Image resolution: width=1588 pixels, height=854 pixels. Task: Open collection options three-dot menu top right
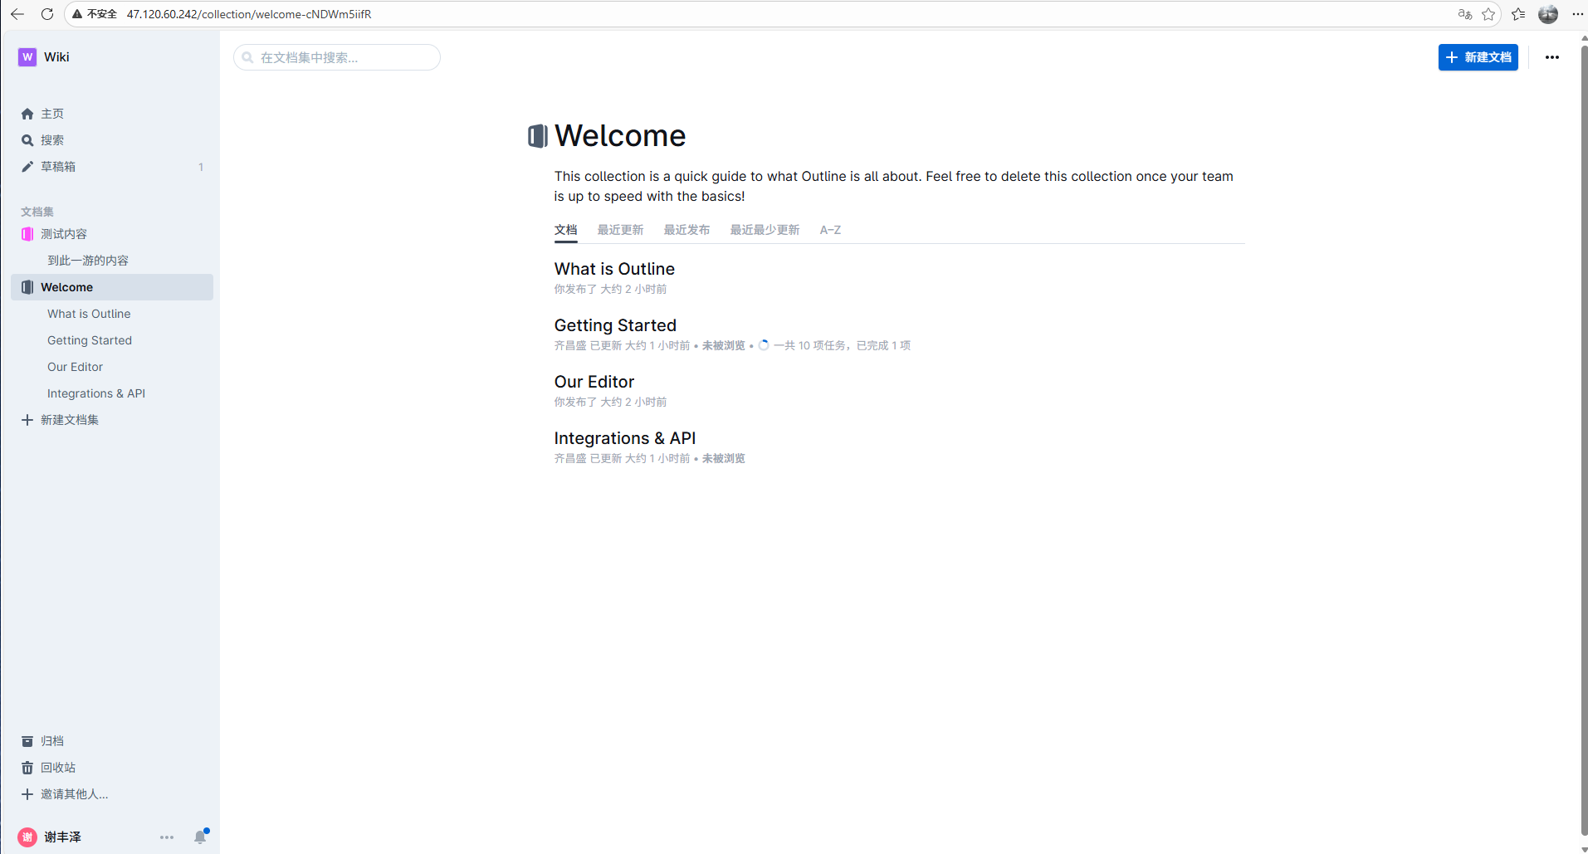coord(1552,57)
